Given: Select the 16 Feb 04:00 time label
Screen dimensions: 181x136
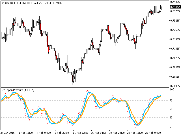Looking at the screenshot, I should (99, 133).
